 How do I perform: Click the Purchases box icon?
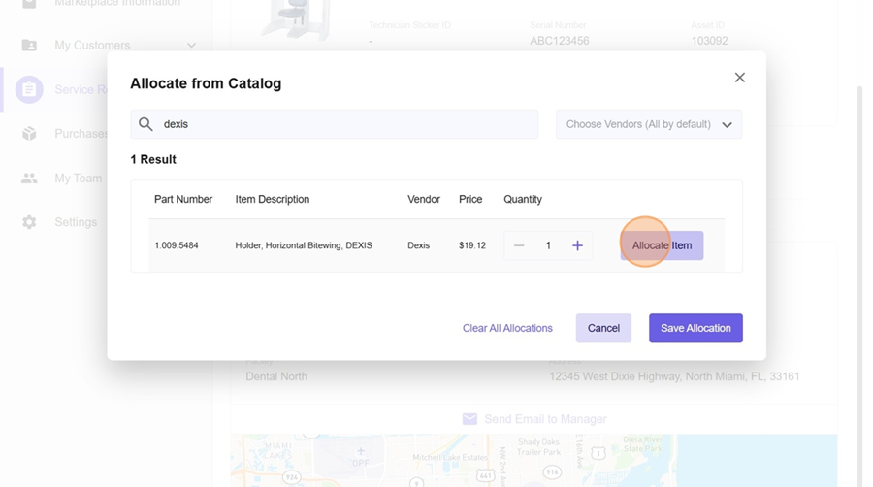(x=29, y=134)
